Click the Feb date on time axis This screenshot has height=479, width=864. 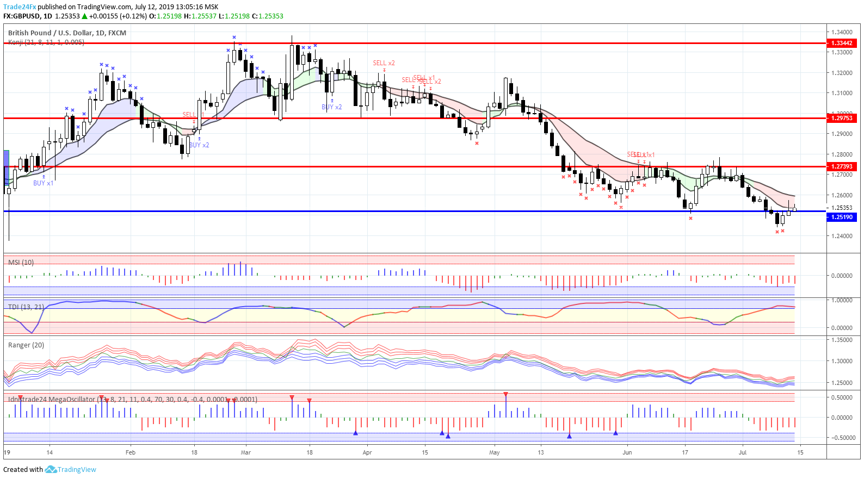[131, 452]
